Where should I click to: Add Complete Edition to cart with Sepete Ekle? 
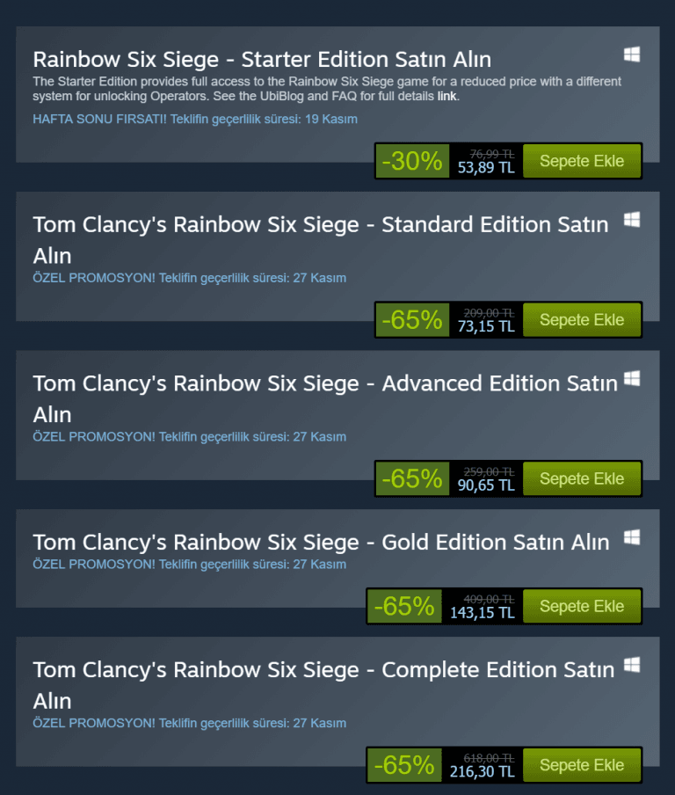(582, 765)
